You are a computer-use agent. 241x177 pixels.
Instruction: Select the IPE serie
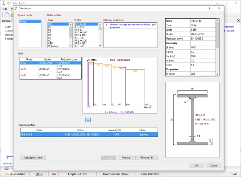click(58, 24)
